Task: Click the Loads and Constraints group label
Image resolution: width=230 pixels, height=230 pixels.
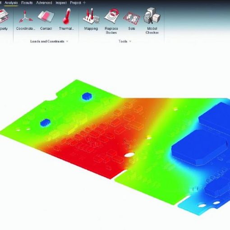Action: pos(47,41)
